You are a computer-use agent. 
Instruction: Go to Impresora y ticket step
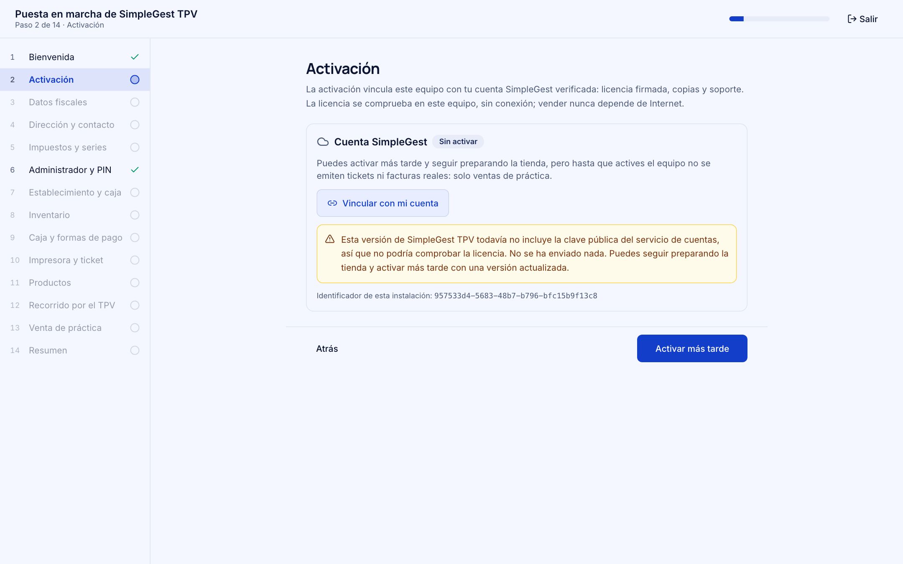[75, 260]
